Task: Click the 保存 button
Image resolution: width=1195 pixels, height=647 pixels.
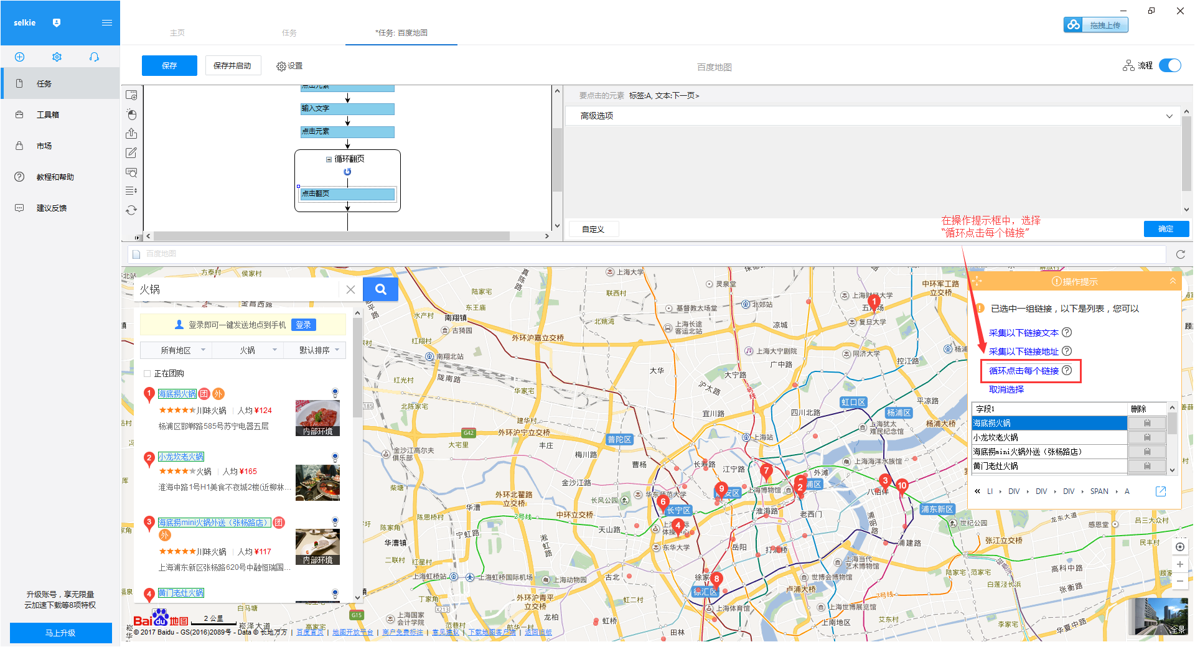Action: (x=169, y=65)
